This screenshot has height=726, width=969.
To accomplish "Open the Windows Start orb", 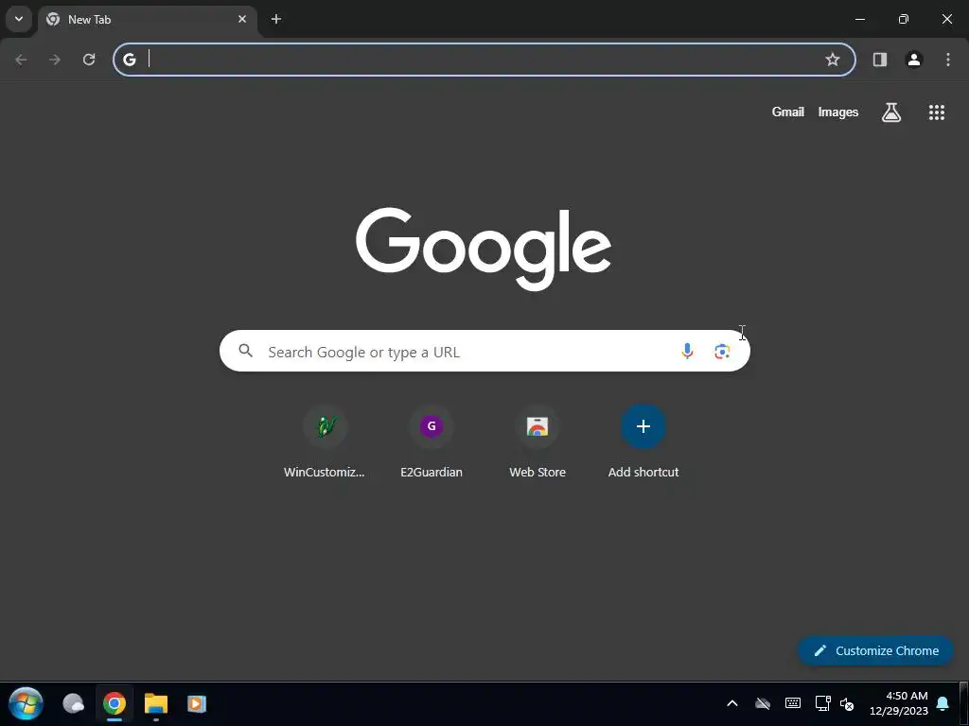I will point(26,703).
